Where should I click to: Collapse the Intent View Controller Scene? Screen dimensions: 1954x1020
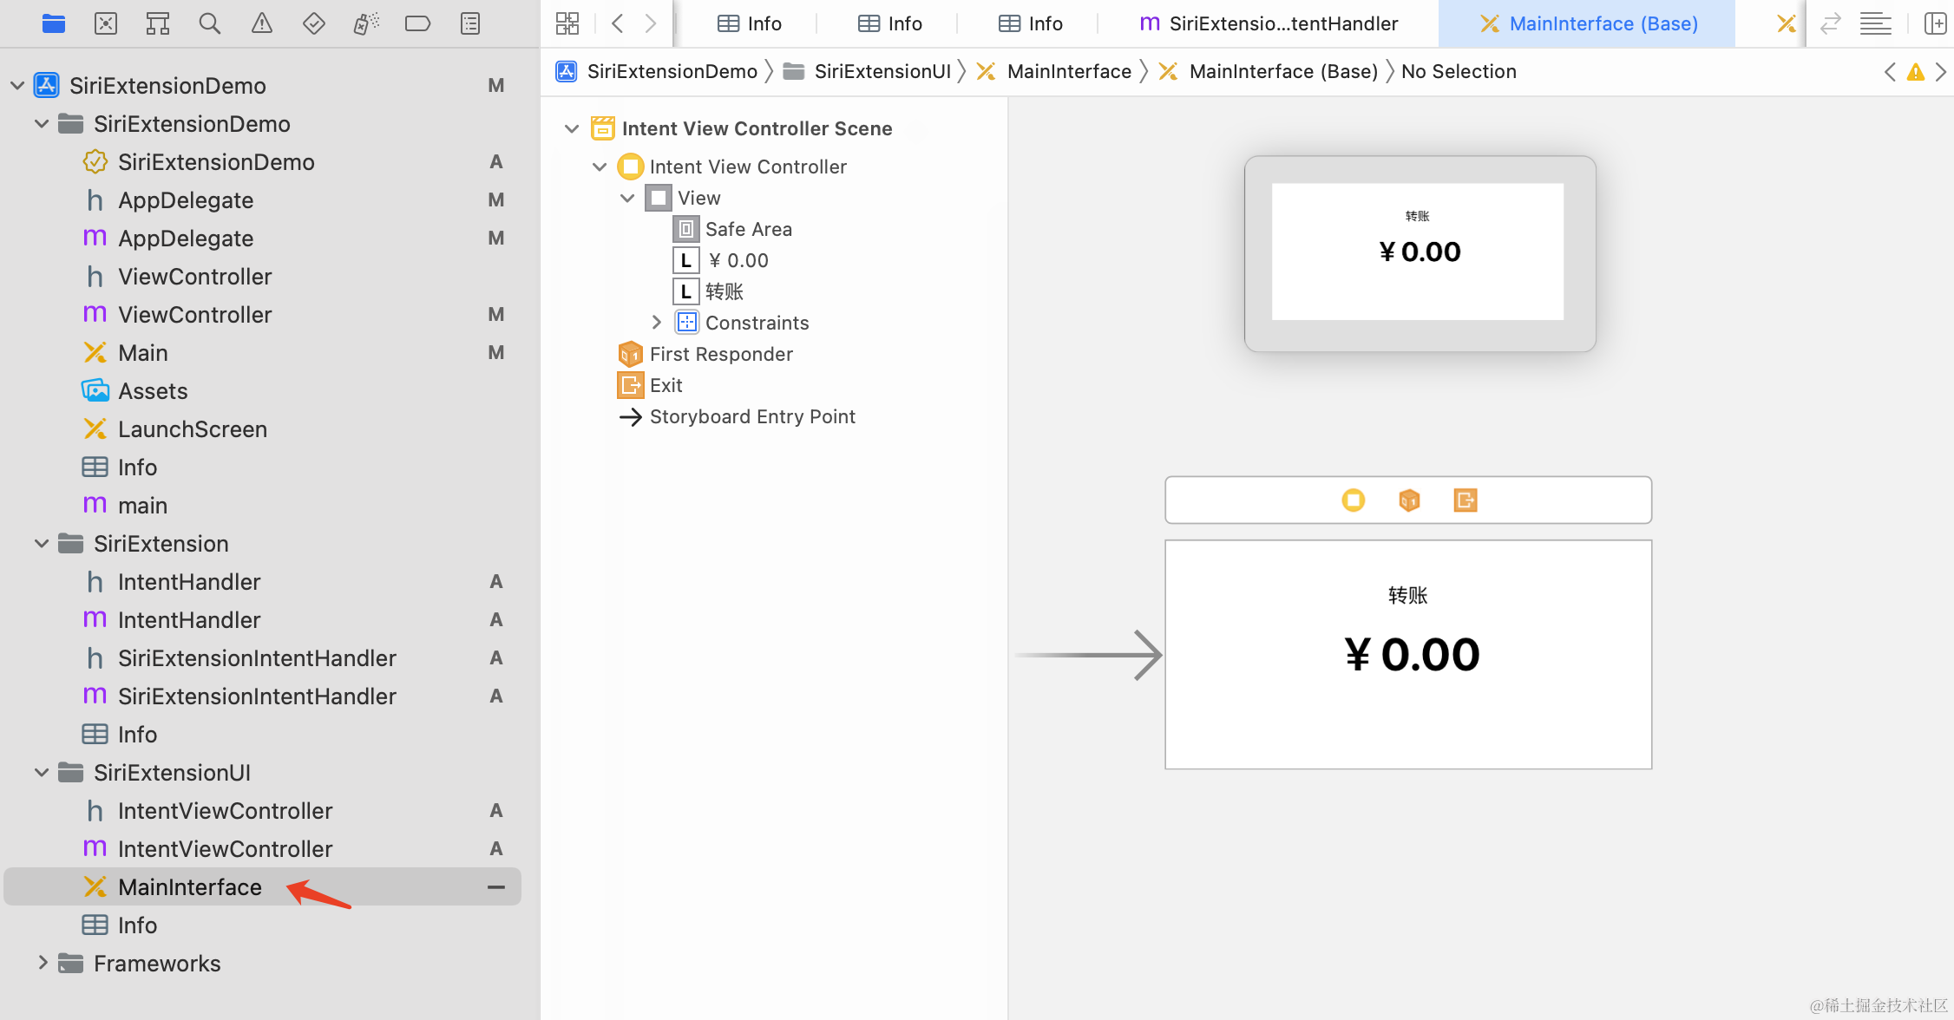click(572, 128)
